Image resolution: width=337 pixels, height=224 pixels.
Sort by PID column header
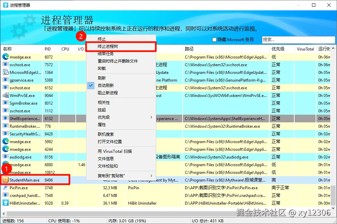51,49
